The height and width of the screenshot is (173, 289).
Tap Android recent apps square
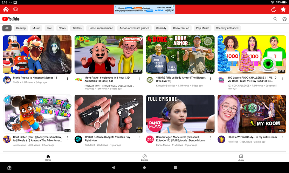coord(175,167)
